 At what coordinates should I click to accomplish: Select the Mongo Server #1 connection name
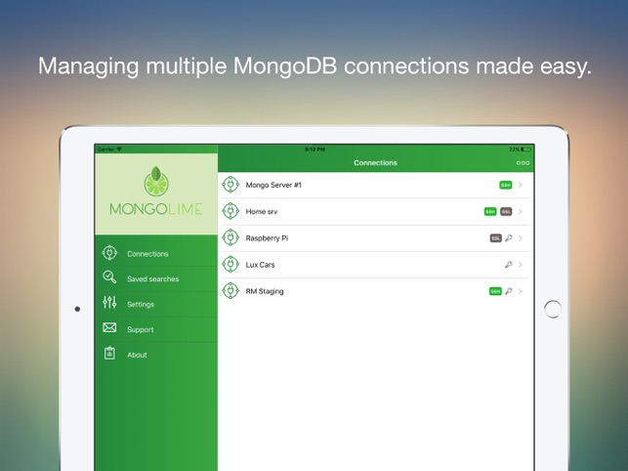[273, 185]
